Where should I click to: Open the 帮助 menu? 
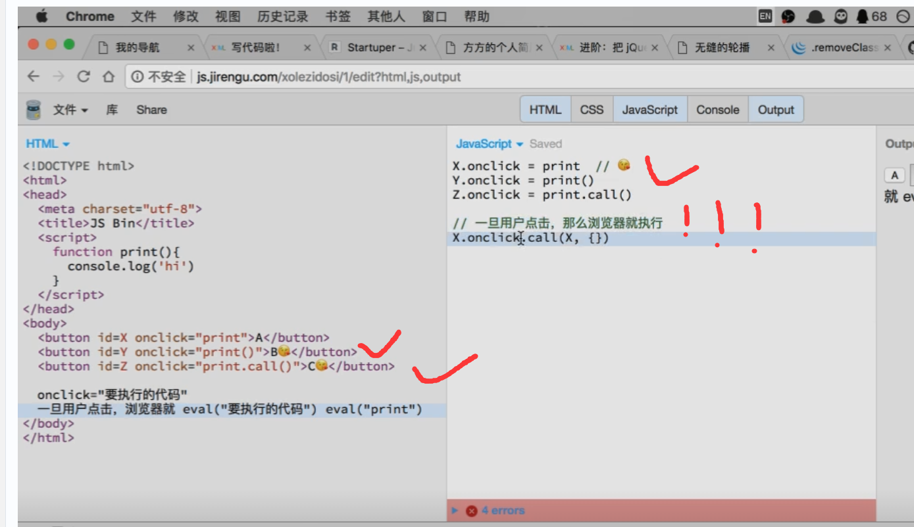[477, 16]
